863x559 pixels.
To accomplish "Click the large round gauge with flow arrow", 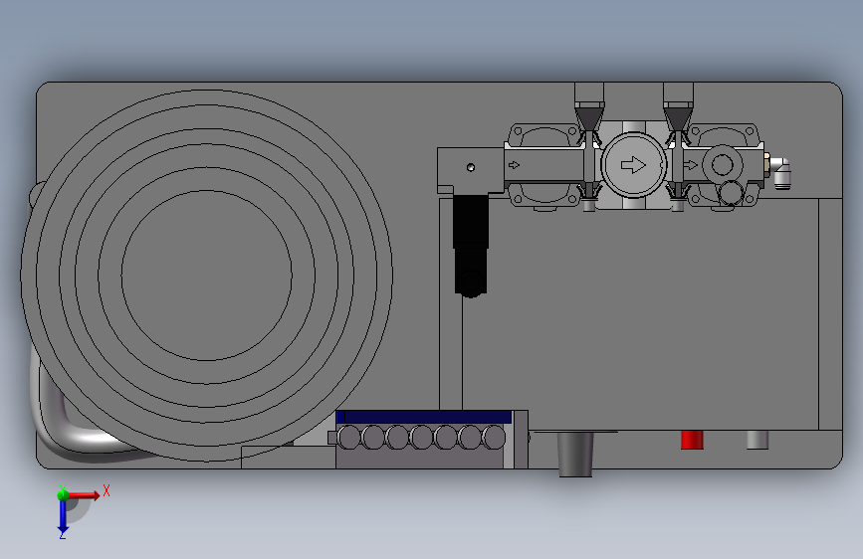I will (x=633, y=164).
